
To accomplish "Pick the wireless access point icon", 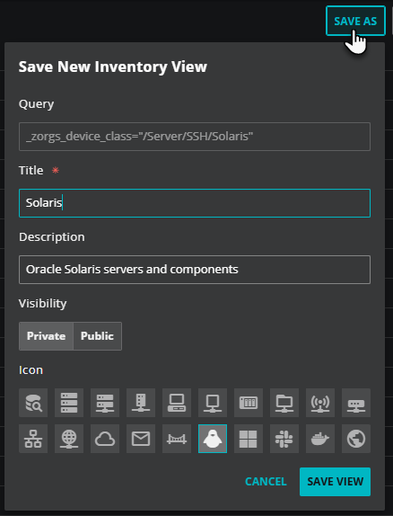I will pyautogui.click(x=320, y=403).
